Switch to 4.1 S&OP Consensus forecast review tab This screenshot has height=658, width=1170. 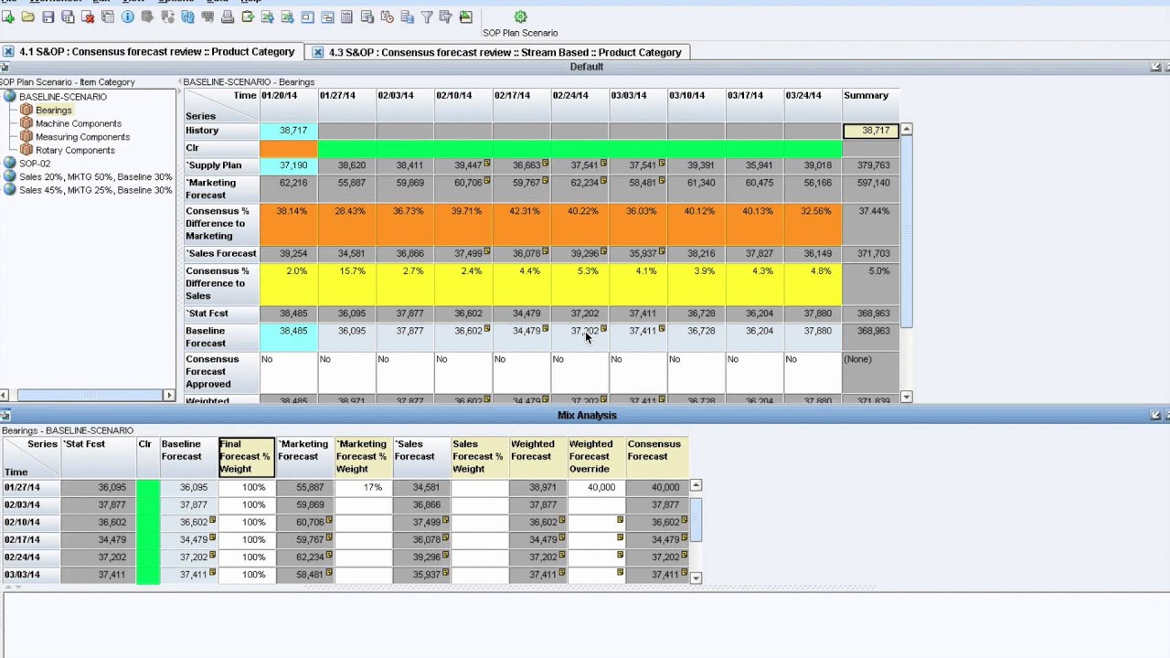(157, 52)
